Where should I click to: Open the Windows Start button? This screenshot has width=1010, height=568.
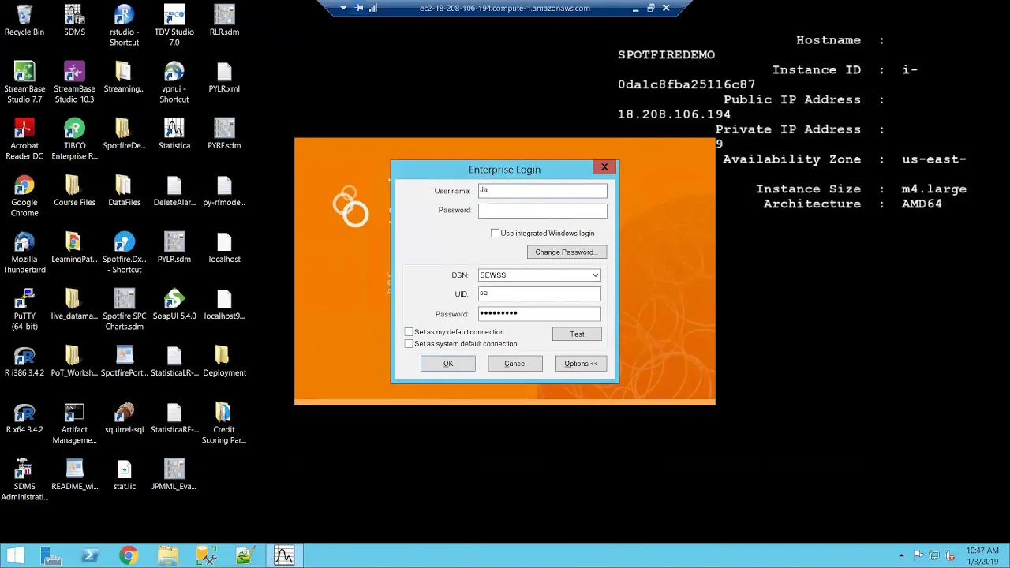tap(15, 556)
